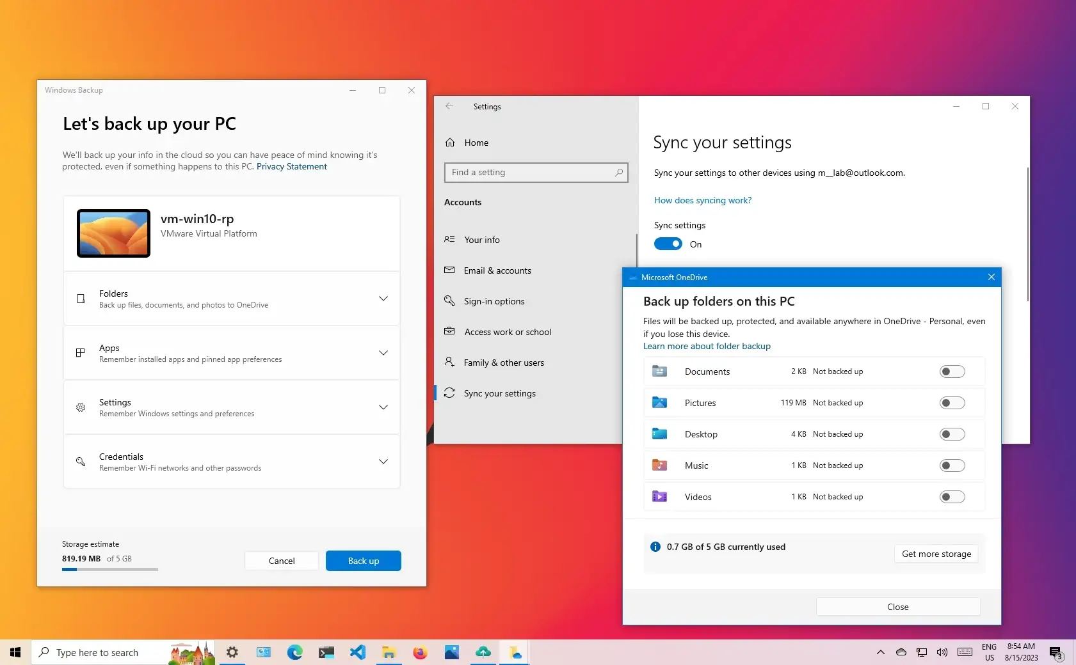Screen dimensions: 1076x665
Task: Click the taskbar Type here to search box
Action: [x=123, y=652]
